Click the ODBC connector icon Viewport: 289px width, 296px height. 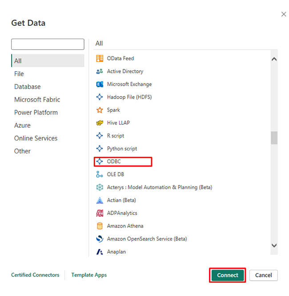pyautogui.click(x=100, y=161)
